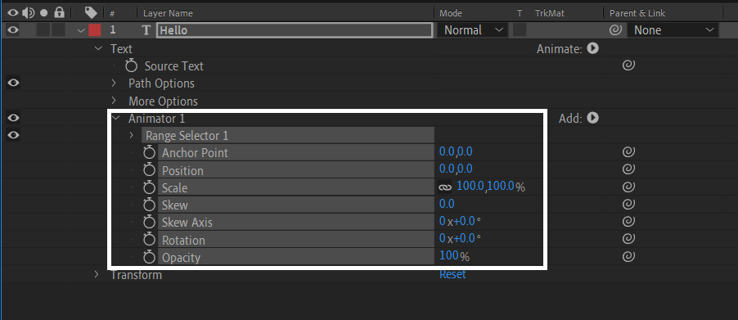The image size is (738, 320).
Task: Hide the Hello layer with eye icon
Action: coord(13,30)
